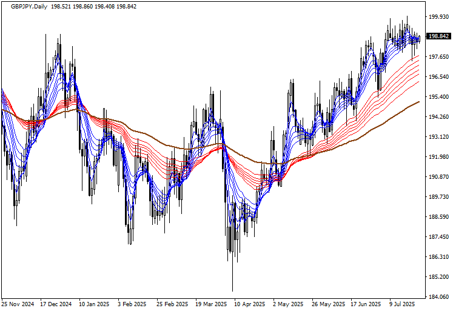
Task: Click the 186.310 price axis label
Action: click(438, 256)
